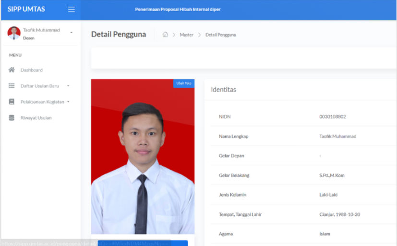Toggle the hamburger sidebar menu

tap(72, 10)
